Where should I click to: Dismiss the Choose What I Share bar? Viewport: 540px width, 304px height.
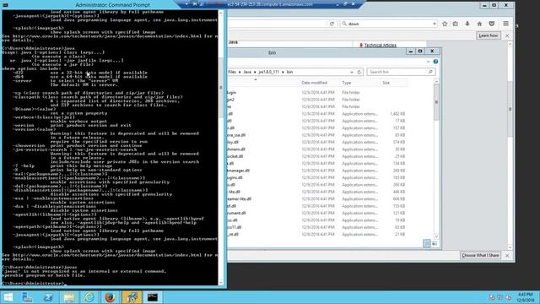click(507, 255)
